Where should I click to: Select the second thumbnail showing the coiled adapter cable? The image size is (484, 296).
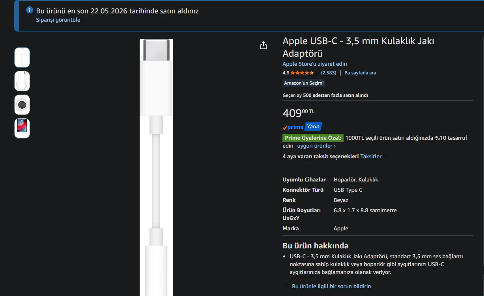[22, 81]
